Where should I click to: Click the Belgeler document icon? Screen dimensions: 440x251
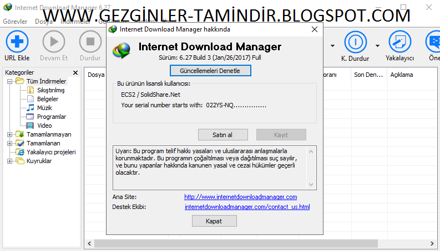click(x=31, y=98)
